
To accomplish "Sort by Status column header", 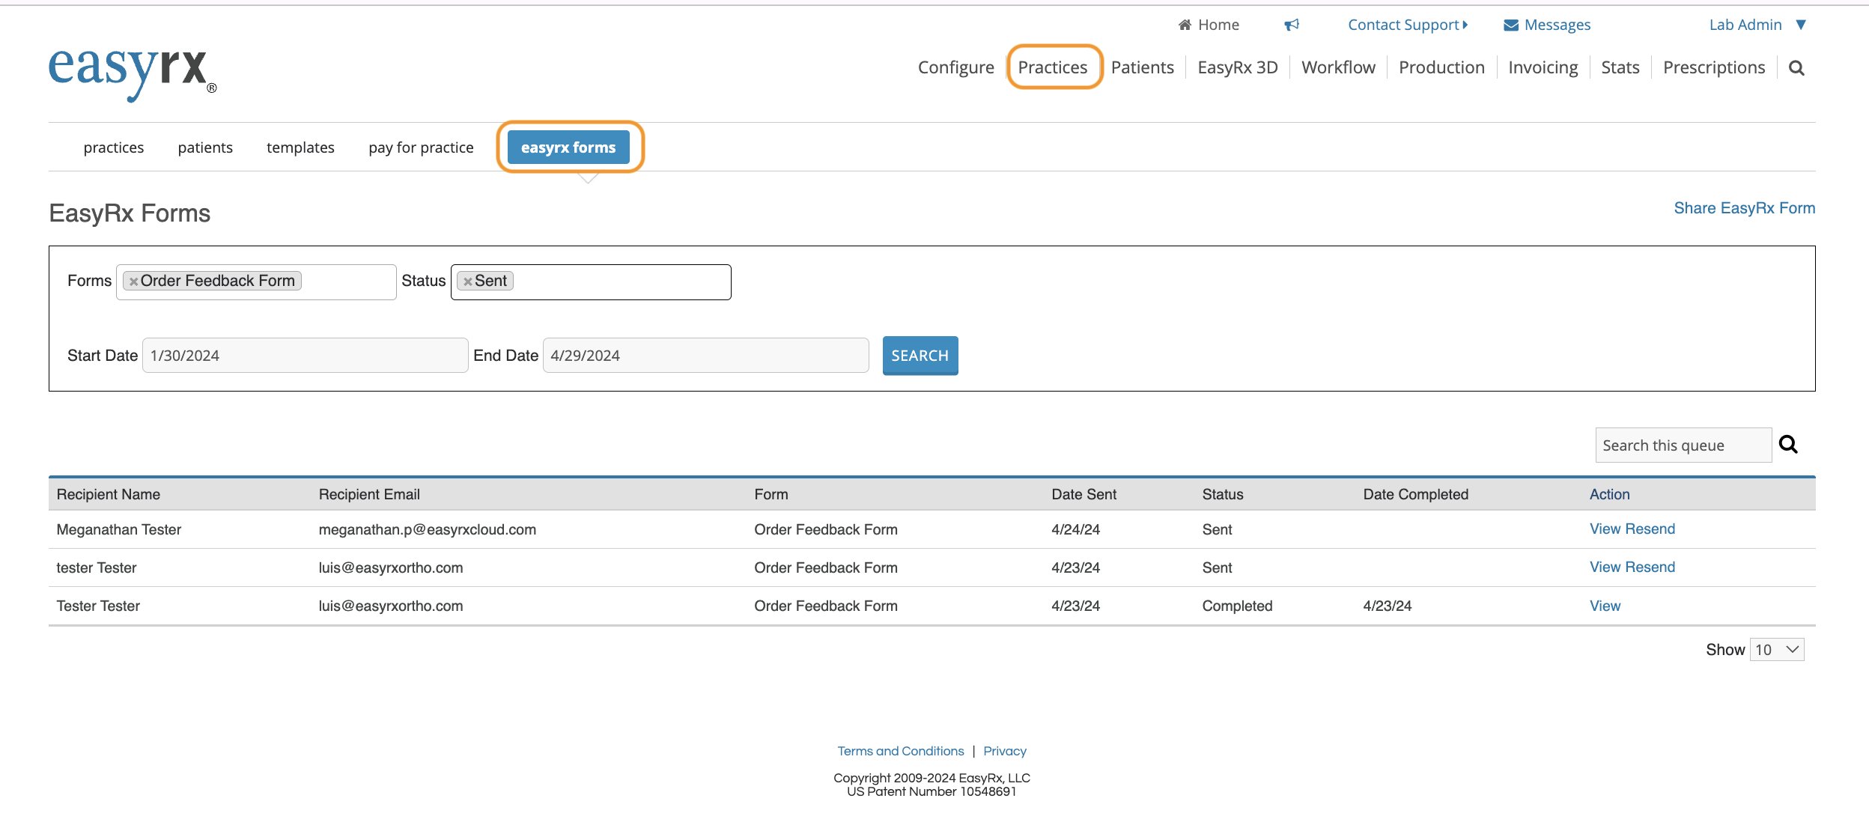I will click(x=1223, y=494).
